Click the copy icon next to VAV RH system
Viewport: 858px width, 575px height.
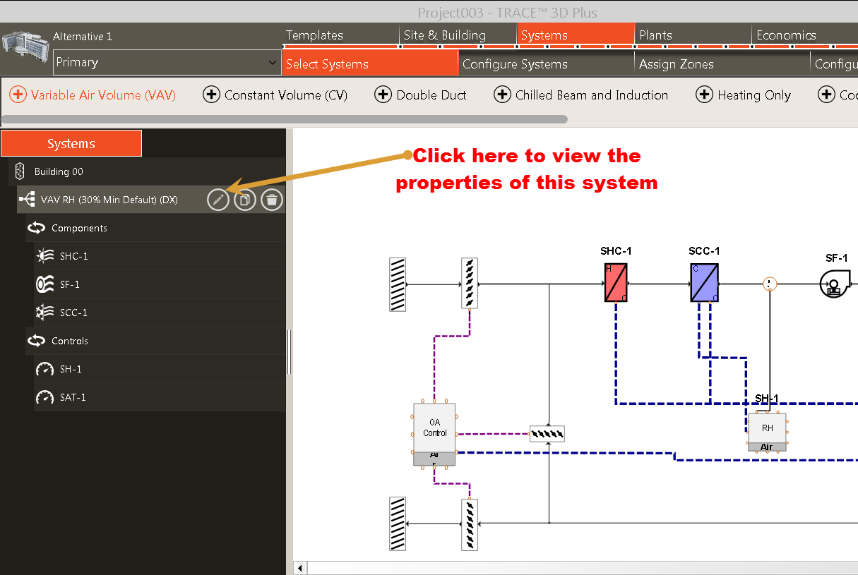point(245,200)
